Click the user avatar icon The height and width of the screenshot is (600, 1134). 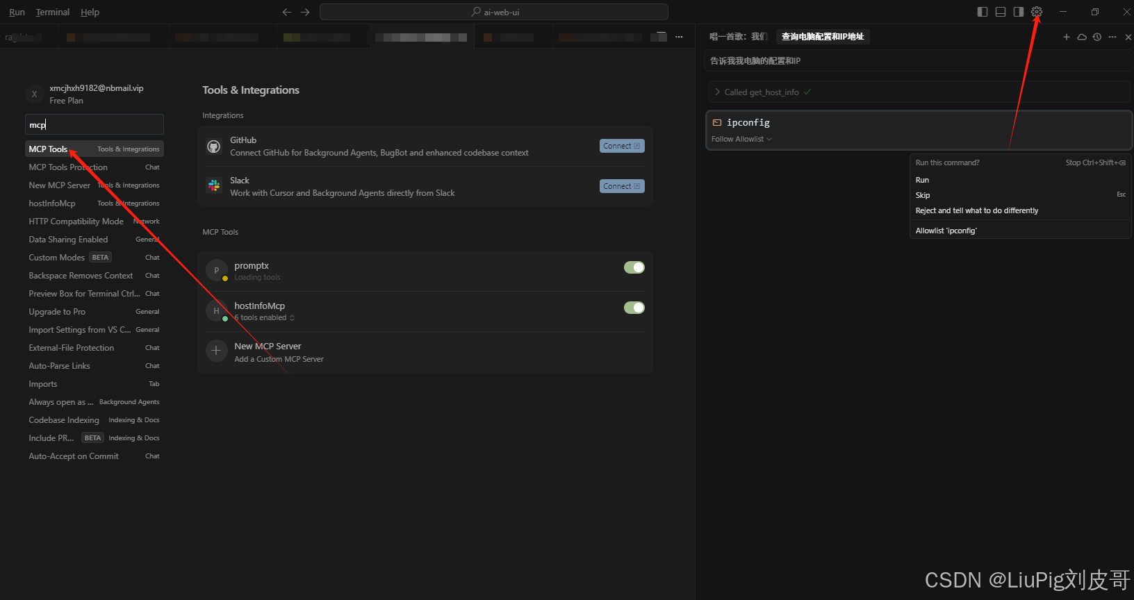pyautogui.click(x=35, y=94)
